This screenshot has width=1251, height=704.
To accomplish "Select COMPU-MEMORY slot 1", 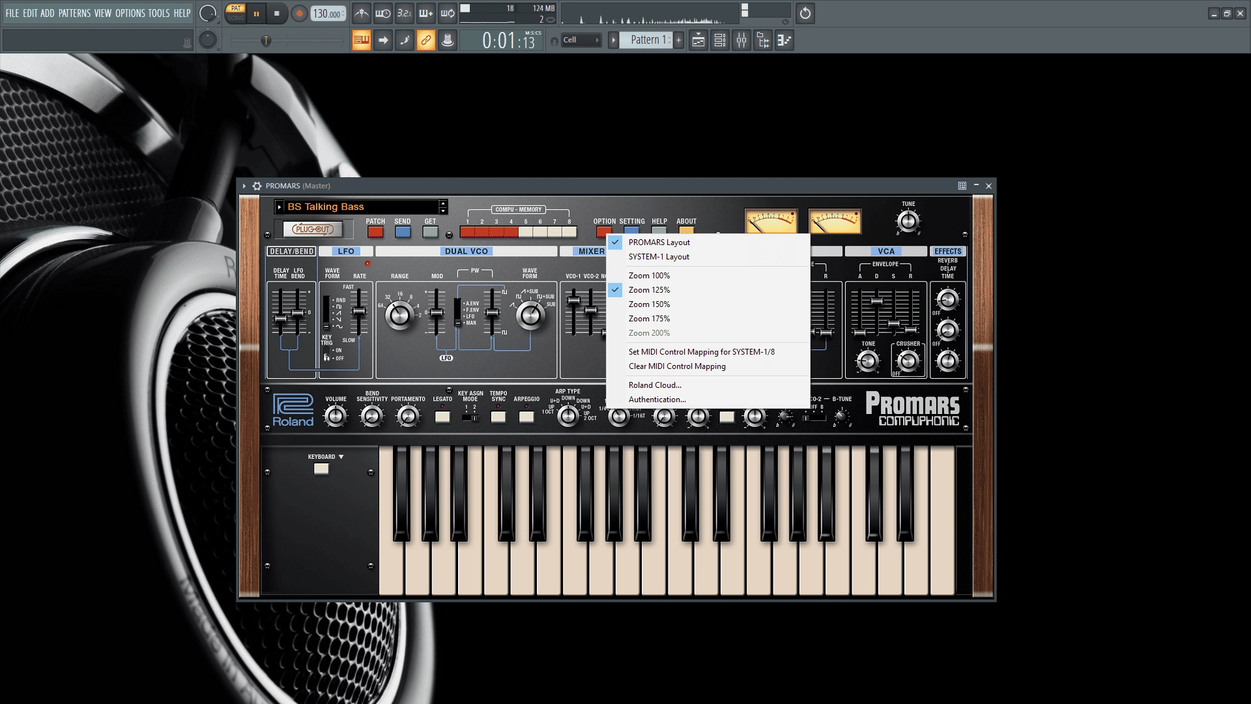I will click(x=467, y=231).
